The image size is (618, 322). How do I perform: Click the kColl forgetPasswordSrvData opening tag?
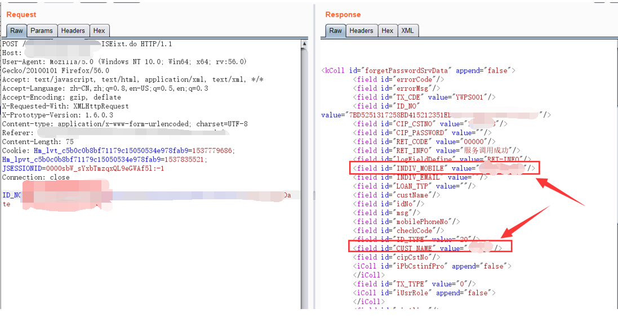point(418,71)
